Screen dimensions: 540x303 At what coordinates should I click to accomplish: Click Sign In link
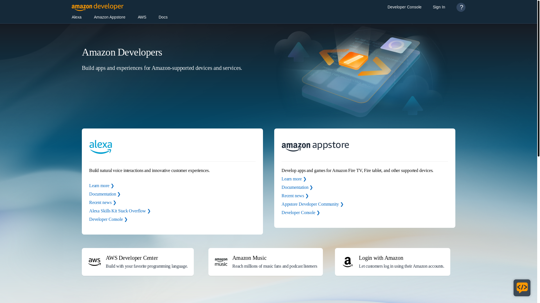(439, 7)
